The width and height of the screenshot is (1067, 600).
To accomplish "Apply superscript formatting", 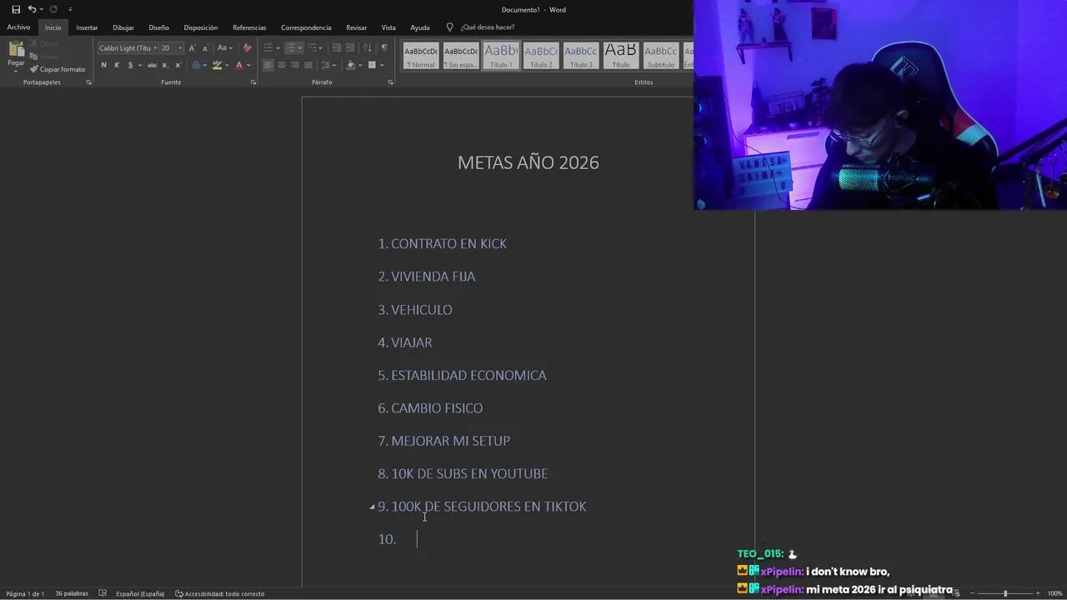I will (177, 65).
